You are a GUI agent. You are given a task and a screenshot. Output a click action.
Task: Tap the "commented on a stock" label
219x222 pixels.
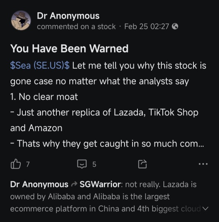[76, 27]
